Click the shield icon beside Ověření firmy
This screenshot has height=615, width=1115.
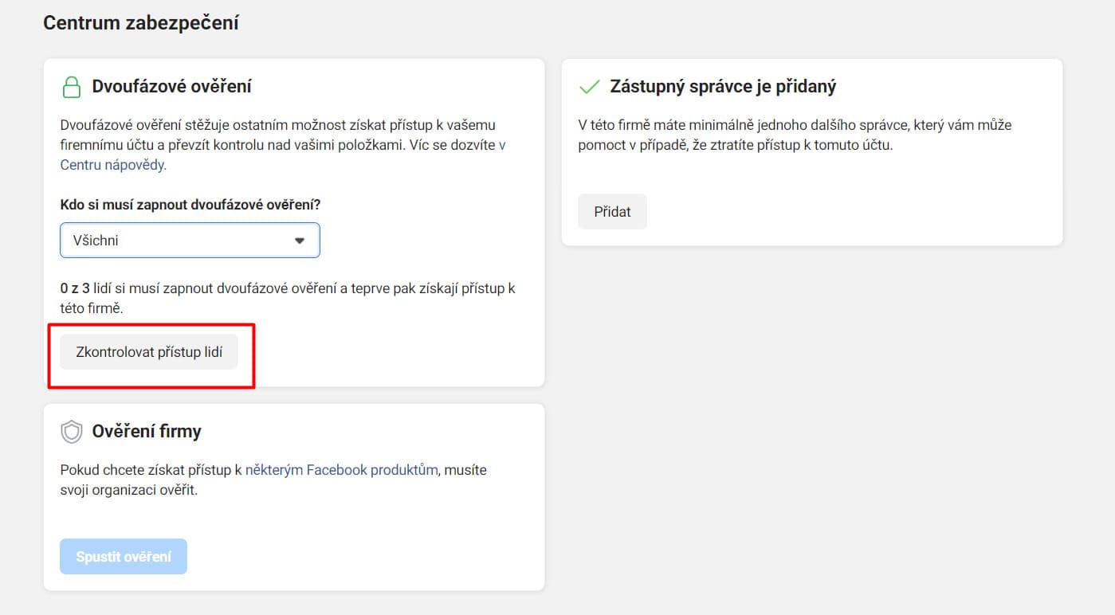pyautogui.click(x=72, y=432)
